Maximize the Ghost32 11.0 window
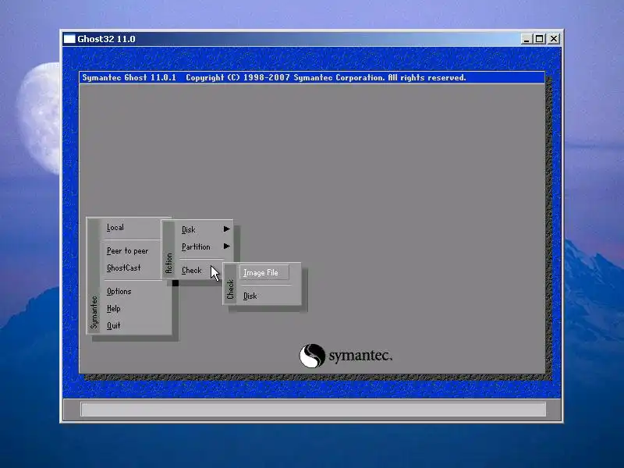The image size is (624, 468). pos(539,39)
